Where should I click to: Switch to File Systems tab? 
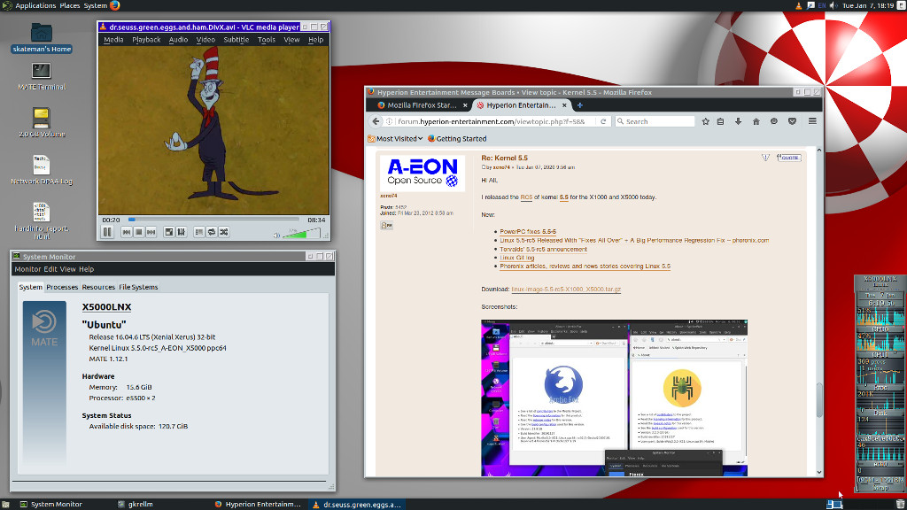coord(138,287)
